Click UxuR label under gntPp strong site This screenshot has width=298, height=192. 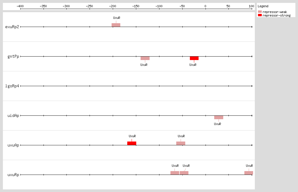pos(193,65)
